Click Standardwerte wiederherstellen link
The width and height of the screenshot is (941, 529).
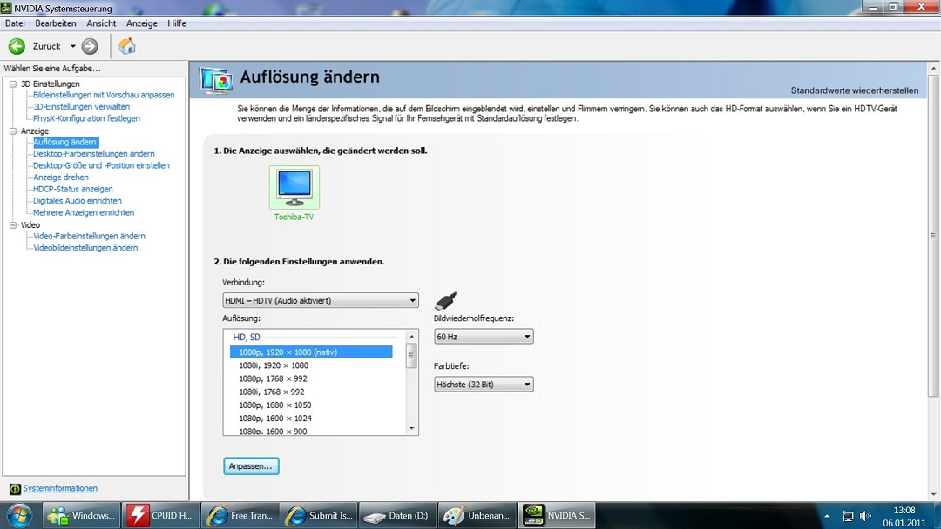click(x=855, y=90)
